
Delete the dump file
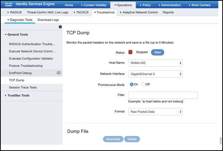(x=132, y=139)
